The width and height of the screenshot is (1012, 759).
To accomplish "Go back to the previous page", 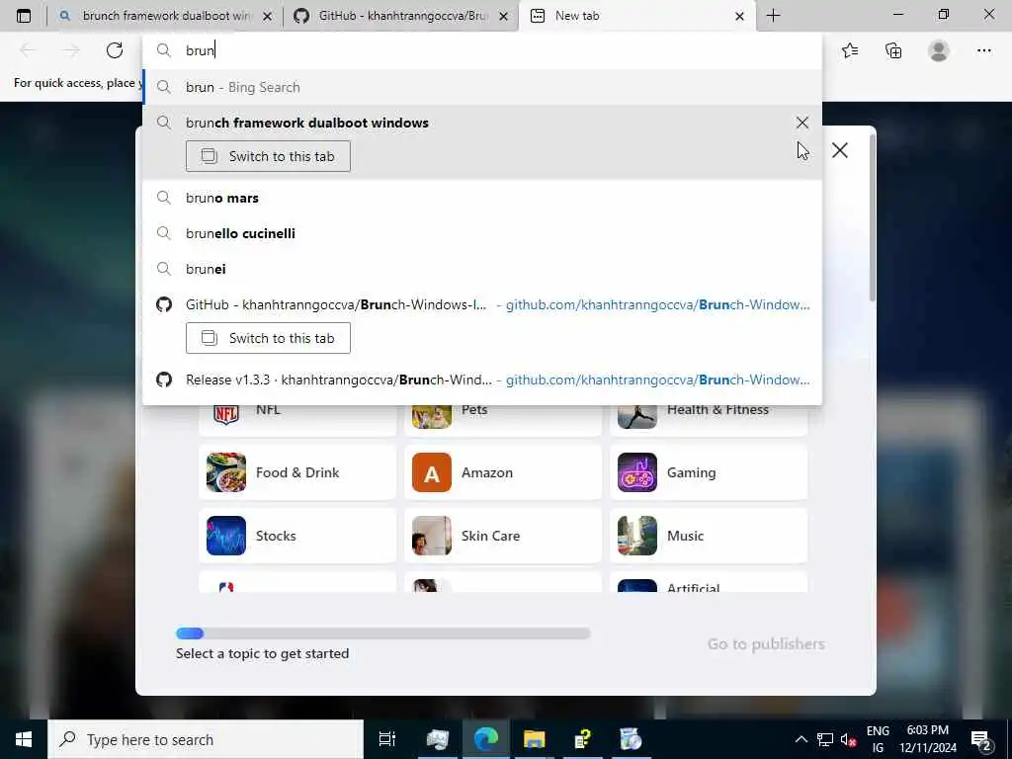I will 28,50.
